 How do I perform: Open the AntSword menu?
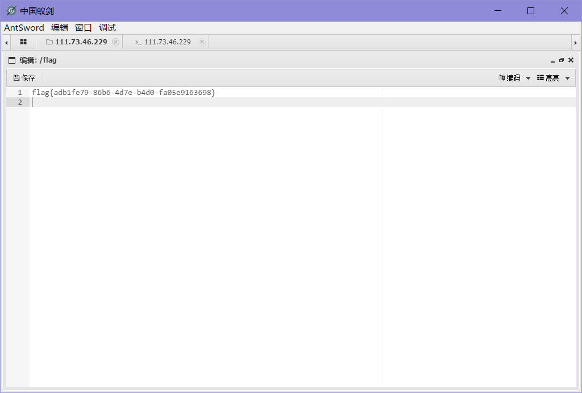pyautogui.click(x=24, y=28)
